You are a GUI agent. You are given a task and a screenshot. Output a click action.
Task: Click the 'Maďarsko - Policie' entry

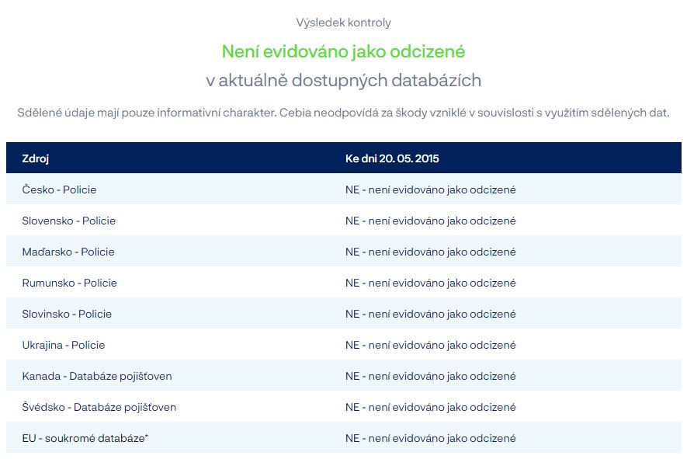[70, 252]
